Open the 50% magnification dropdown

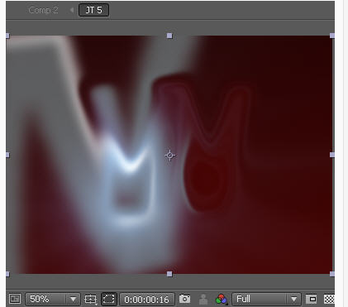(53, 299)
